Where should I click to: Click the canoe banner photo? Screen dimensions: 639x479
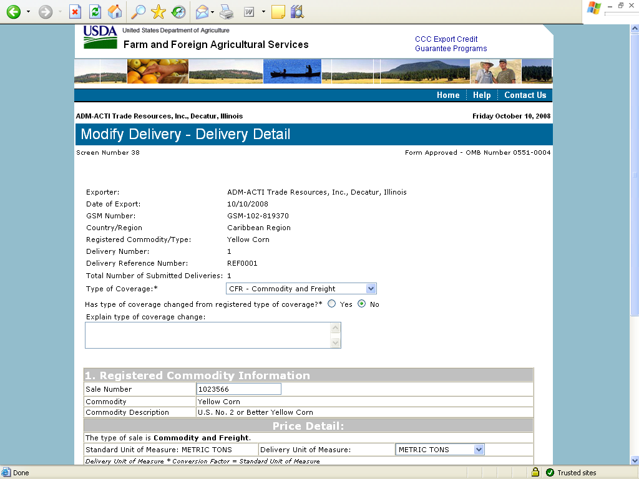[x=292, y=71]
